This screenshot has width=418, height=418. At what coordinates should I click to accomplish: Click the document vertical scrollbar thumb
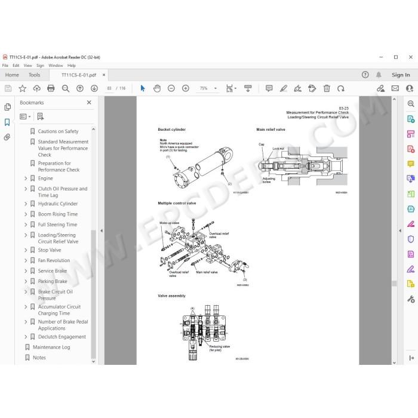[394, 283]
